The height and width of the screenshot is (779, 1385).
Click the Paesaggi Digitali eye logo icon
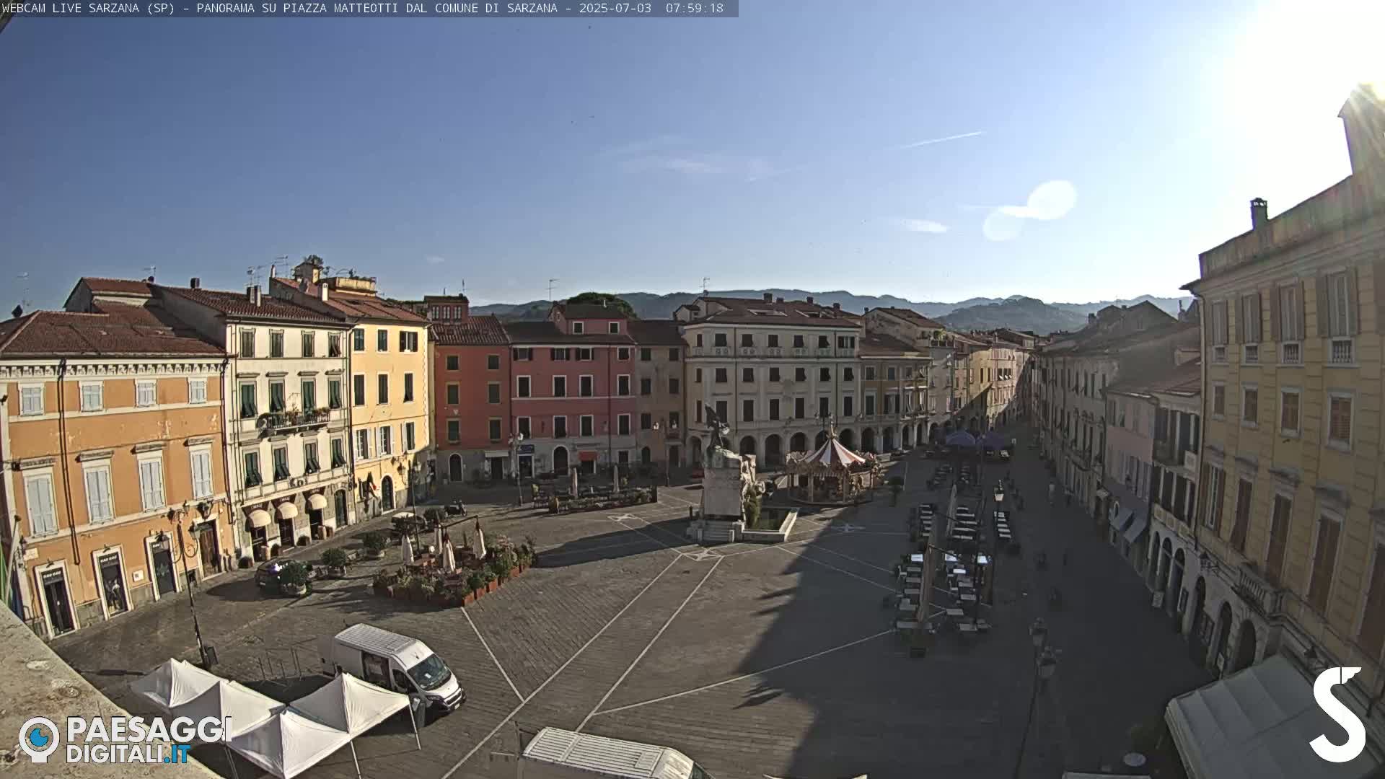tap(39, 739)
